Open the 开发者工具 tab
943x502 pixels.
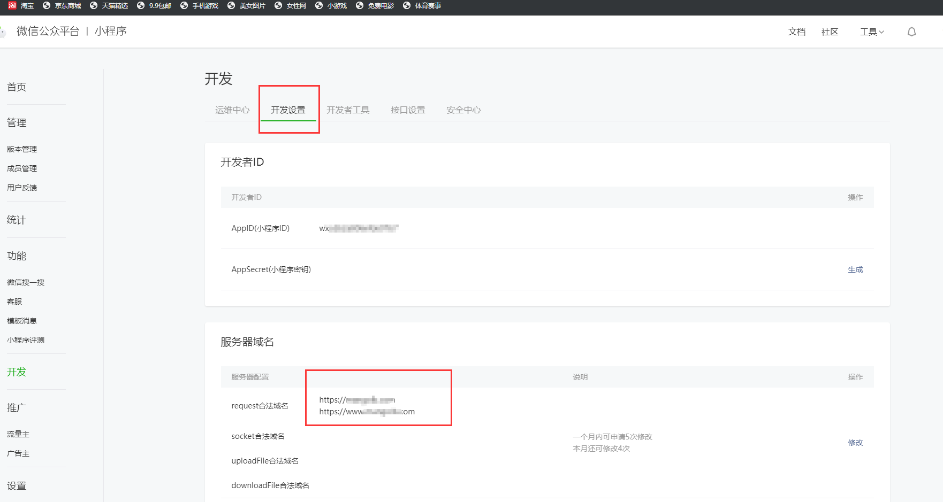click(x=348, y=110)
